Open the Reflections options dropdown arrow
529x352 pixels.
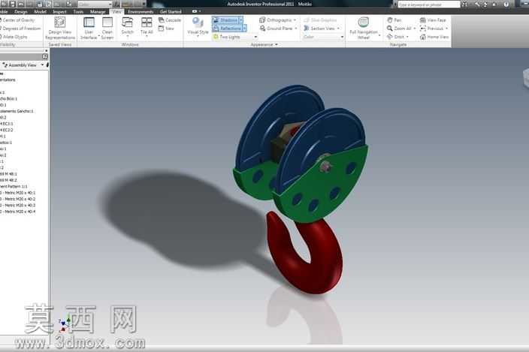(245, 29)
